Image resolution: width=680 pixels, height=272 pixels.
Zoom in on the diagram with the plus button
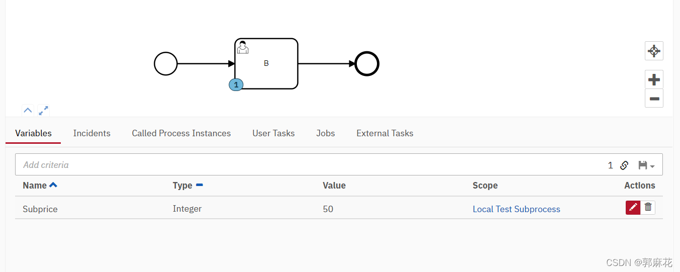point(654,79)
